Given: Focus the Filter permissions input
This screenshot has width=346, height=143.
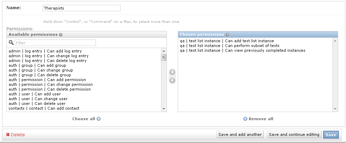Looking at the screenshot, I should pyautogui.click(x=55, y=43).
